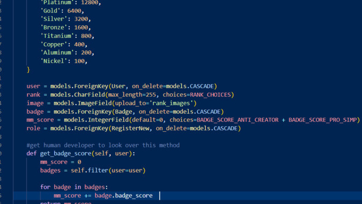The height and width of the screenshot is (204, 362).
Task: Click get_badge_score function name
Action: click(x=66, y=154)
